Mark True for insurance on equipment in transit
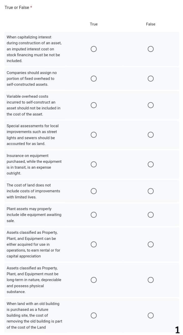183x335 pixels. (x=94, y=164)
